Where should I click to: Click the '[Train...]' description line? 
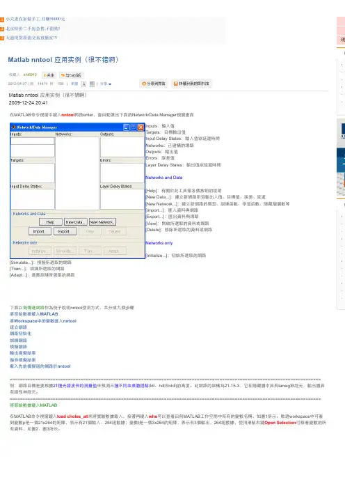pyautogui.click(x=37, y=269)
